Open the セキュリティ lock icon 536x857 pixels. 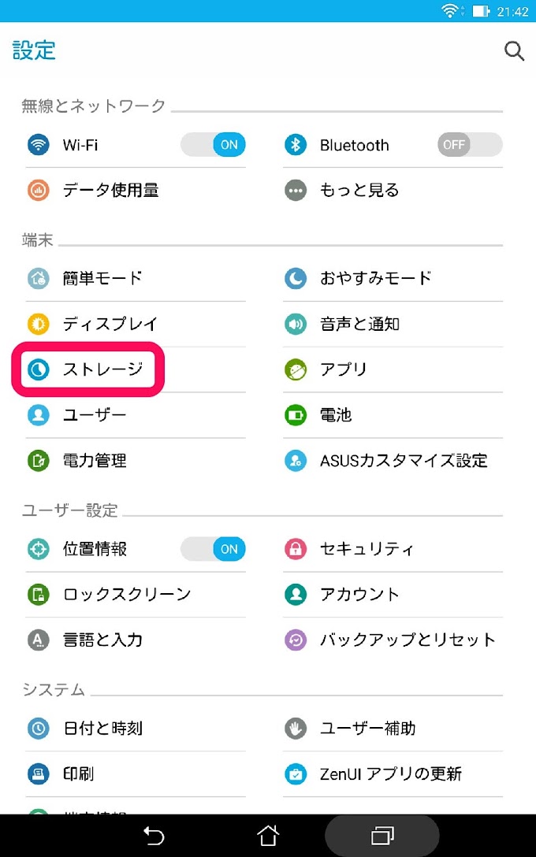pyautogui.click(x=296, y=549)
